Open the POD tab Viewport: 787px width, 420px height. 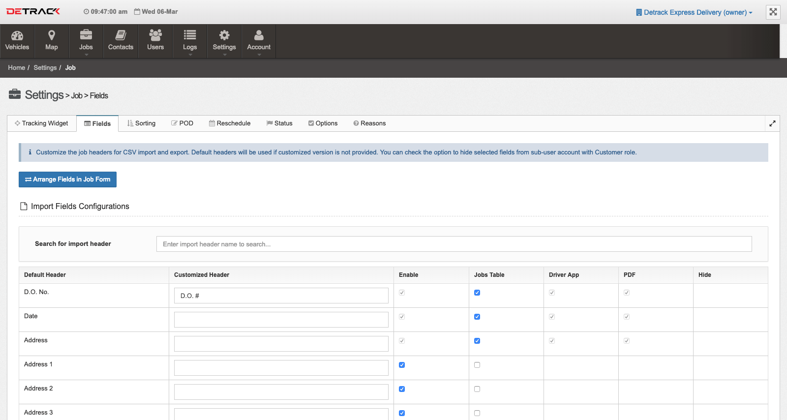click(x=182, y=123)
